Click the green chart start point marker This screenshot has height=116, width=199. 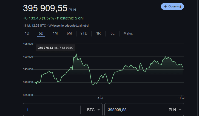coord(36,83)
